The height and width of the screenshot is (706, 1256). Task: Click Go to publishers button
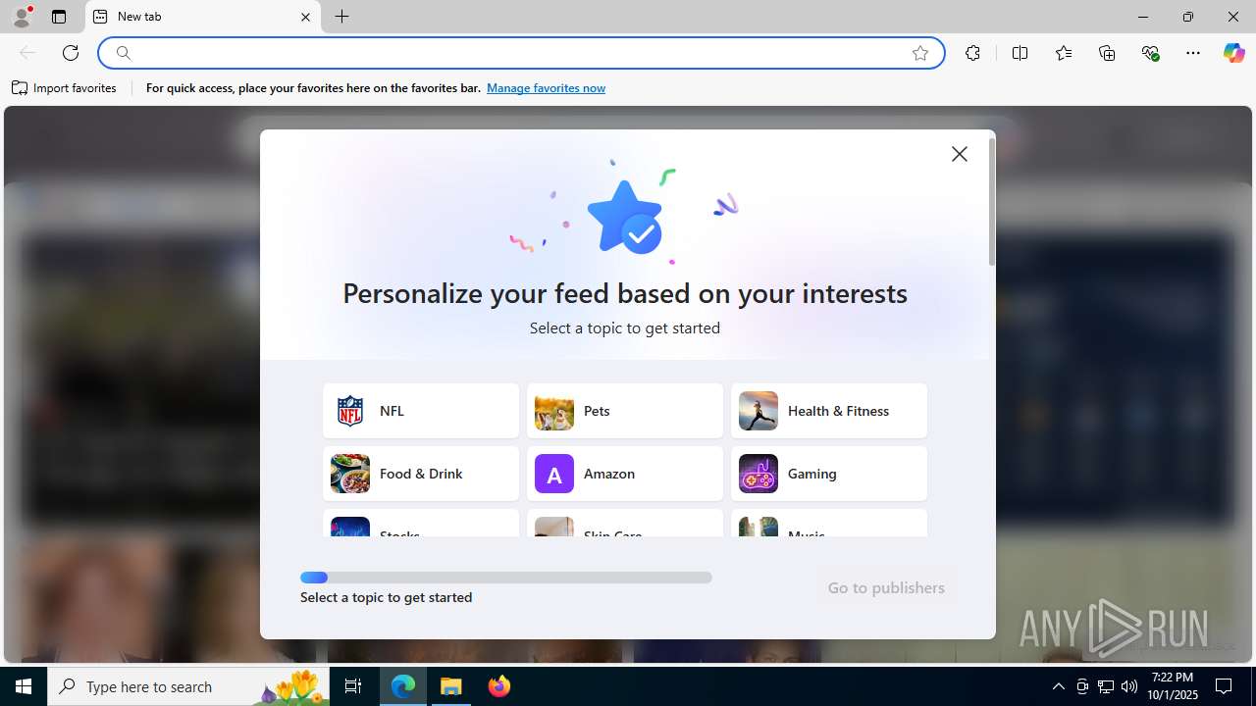tap(886, 588)
